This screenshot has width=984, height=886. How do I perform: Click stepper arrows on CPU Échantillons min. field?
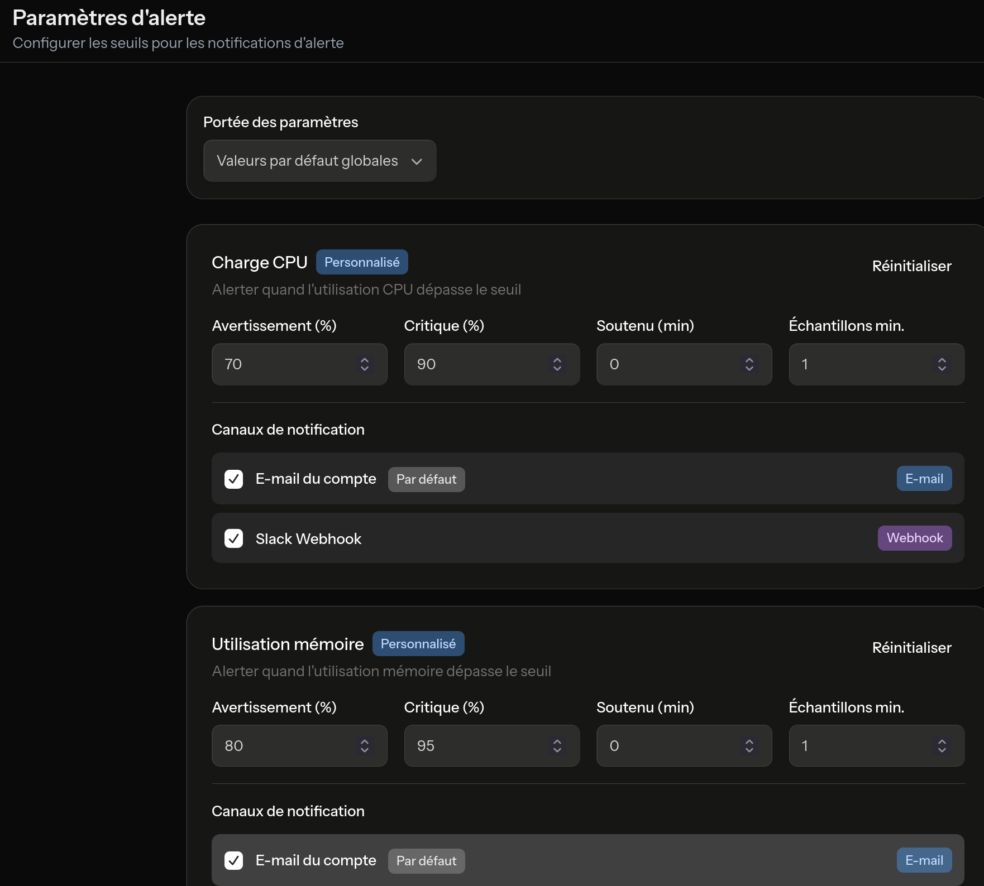(942, 364)
